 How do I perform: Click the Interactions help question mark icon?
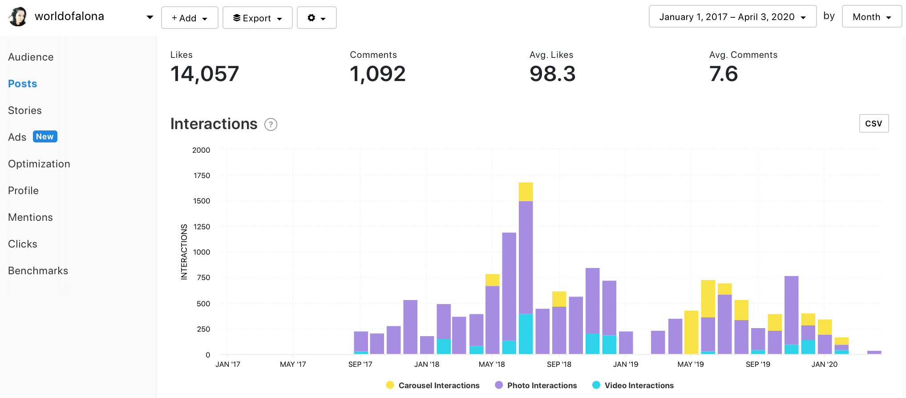[x=271, y=124]
